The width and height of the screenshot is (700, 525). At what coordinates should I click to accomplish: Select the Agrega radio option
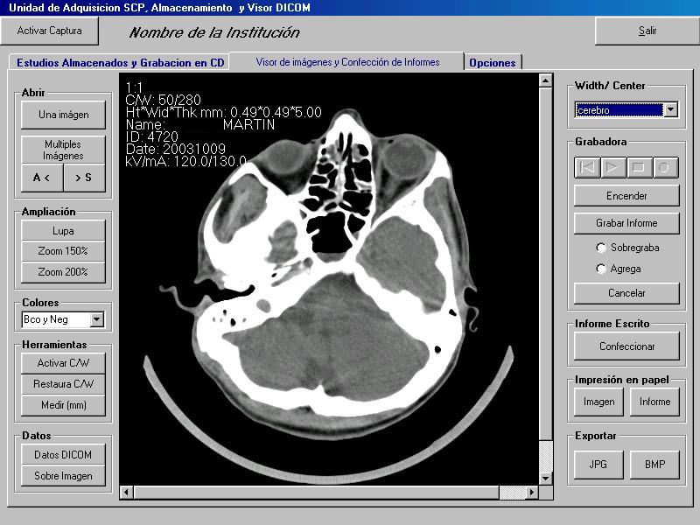601,269
